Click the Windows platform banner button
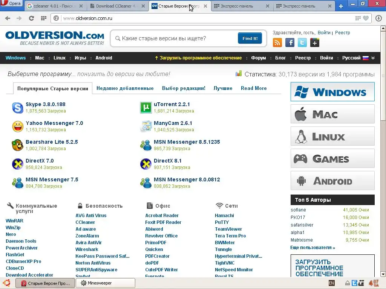386x289 pixels. click(332, 92)
